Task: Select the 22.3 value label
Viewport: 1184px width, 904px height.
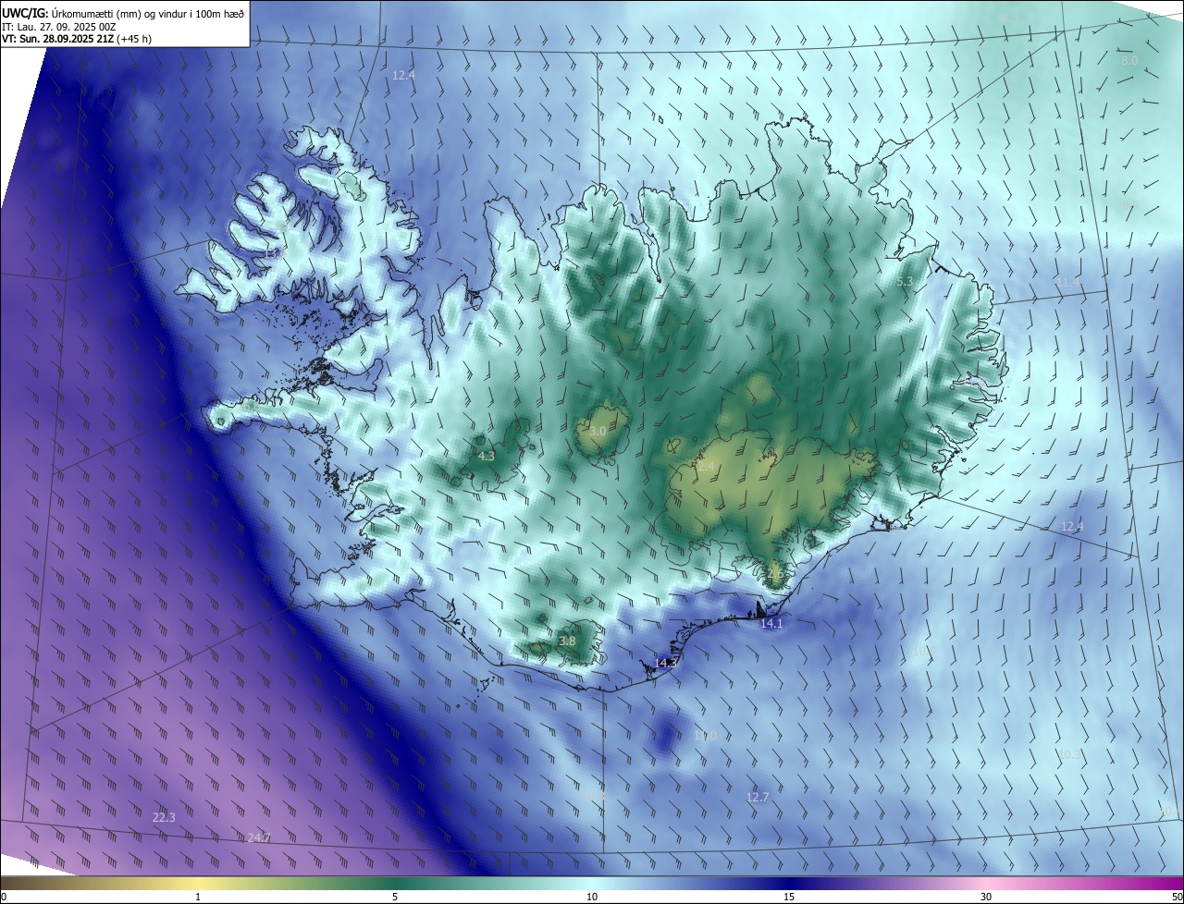Action: 164,817
